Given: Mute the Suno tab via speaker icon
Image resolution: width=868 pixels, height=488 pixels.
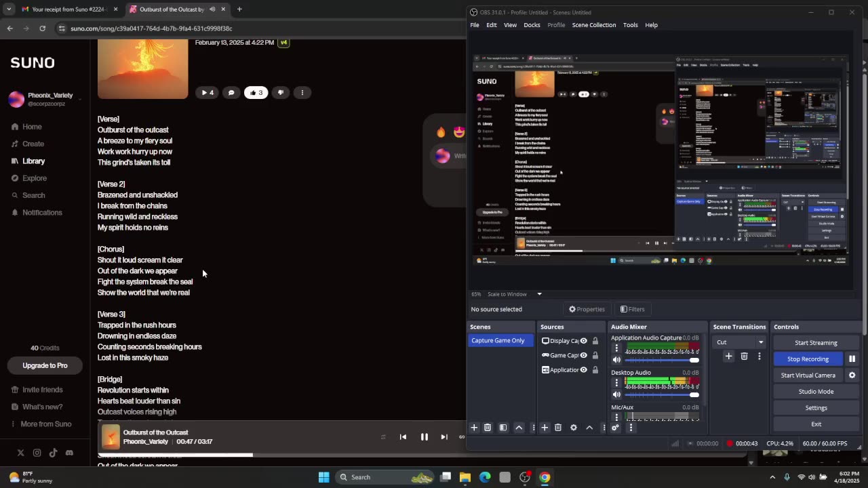Looking at the screenshot, I should pos(212,9).
